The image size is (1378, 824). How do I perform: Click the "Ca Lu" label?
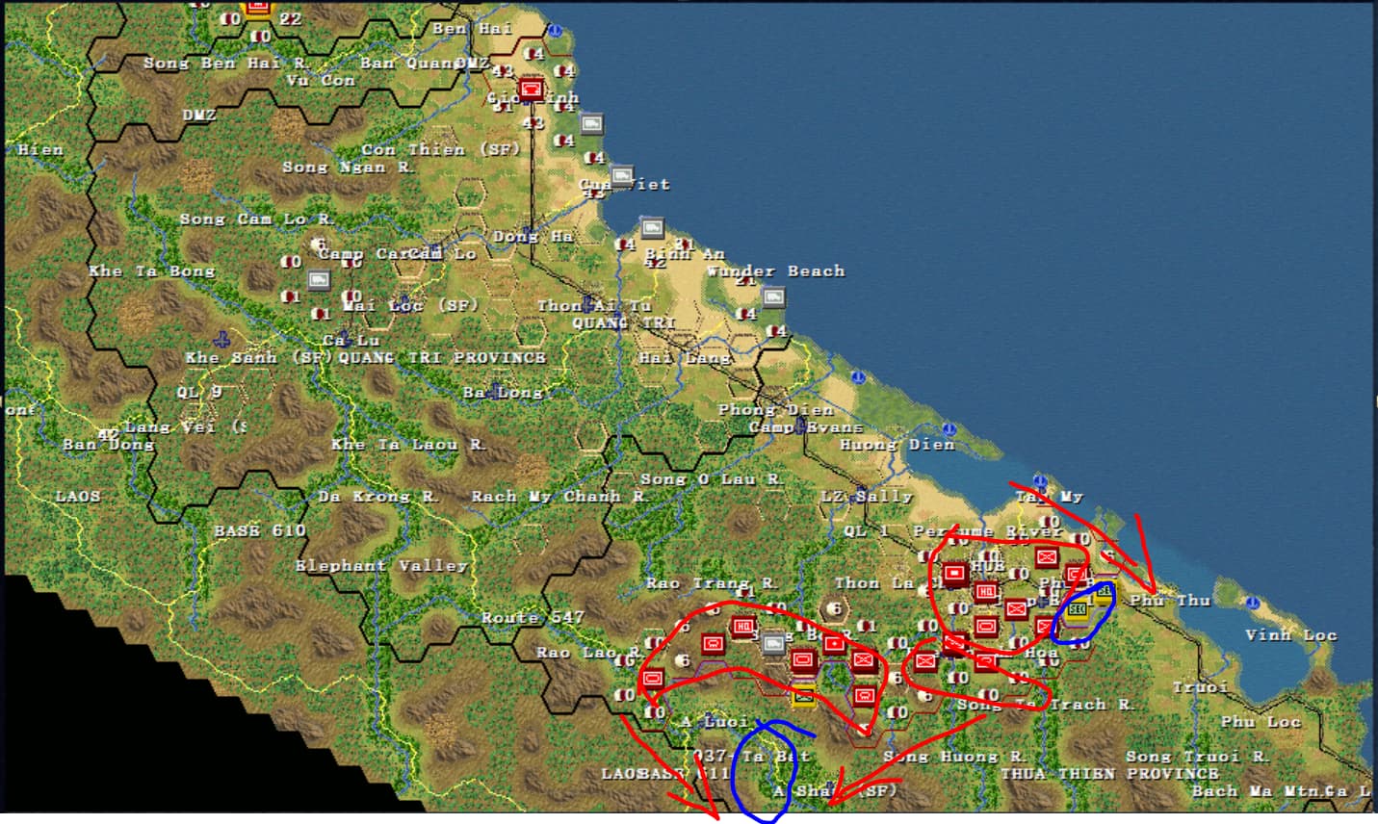(x=351, y=340)
